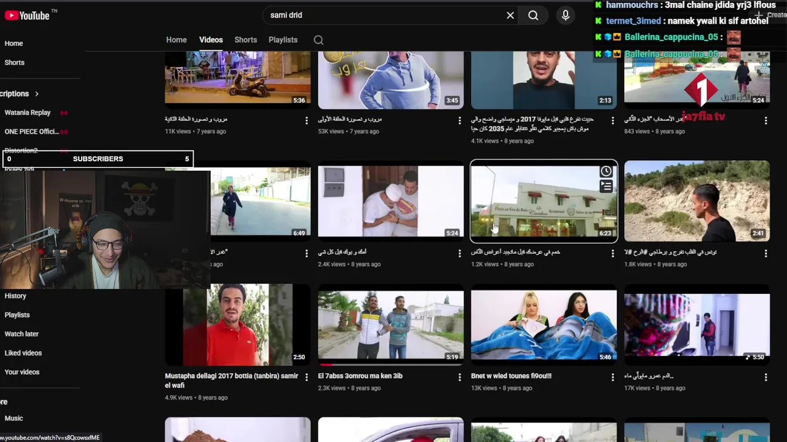Open options menu for 1.8K views video
The width and height of the screenshot is (787, 442).
(x=765, y=254)
